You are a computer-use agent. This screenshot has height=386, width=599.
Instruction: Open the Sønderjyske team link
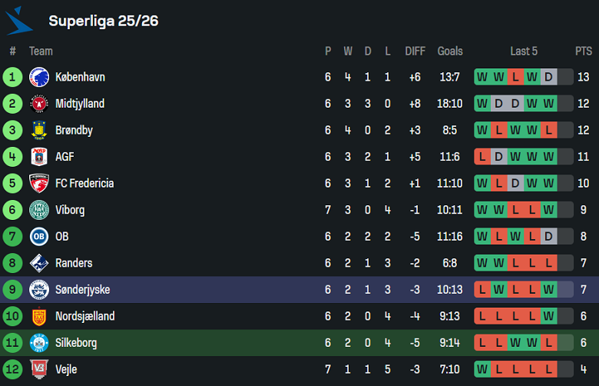point(81,290)
